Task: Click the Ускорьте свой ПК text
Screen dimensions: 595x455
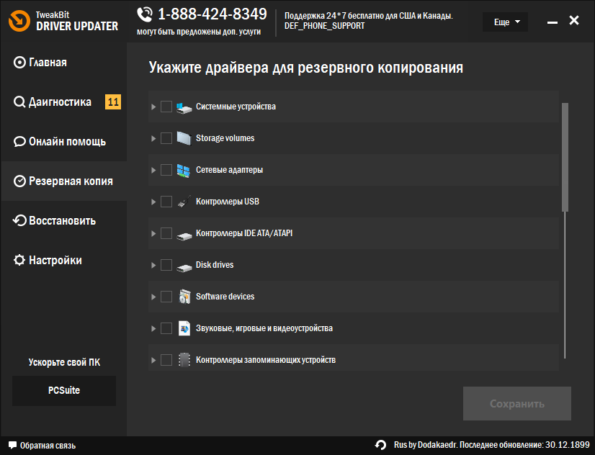Action: click(65, 362)
